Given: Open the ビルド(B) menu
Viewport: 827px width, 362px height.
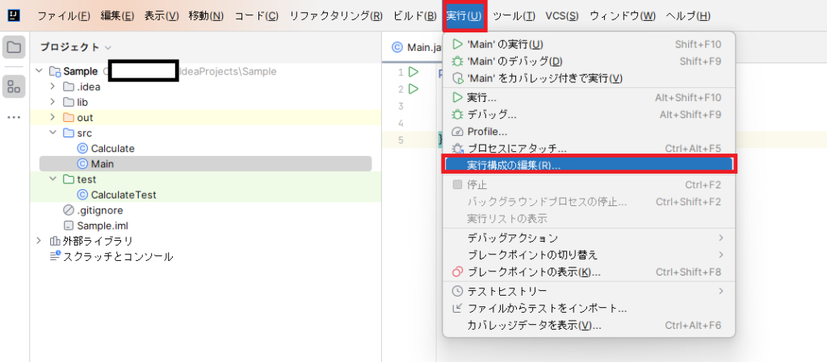Looking at the screenshot, I should (415, 16).
